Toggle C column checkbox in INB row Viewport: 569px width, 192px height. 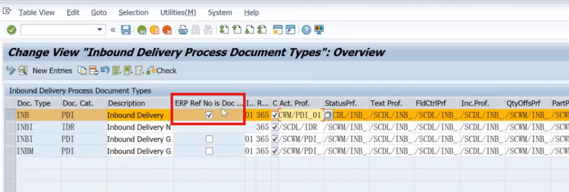pyautogui.click(x=275, y=115)
